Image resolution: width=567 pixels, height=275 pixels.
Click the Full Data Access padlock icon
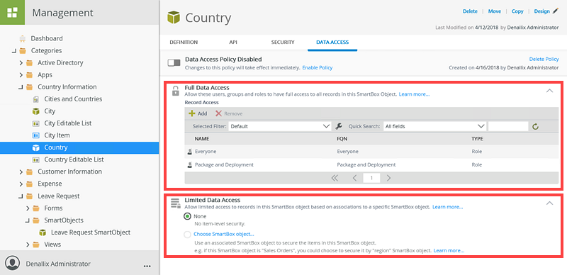pos(175,91)
